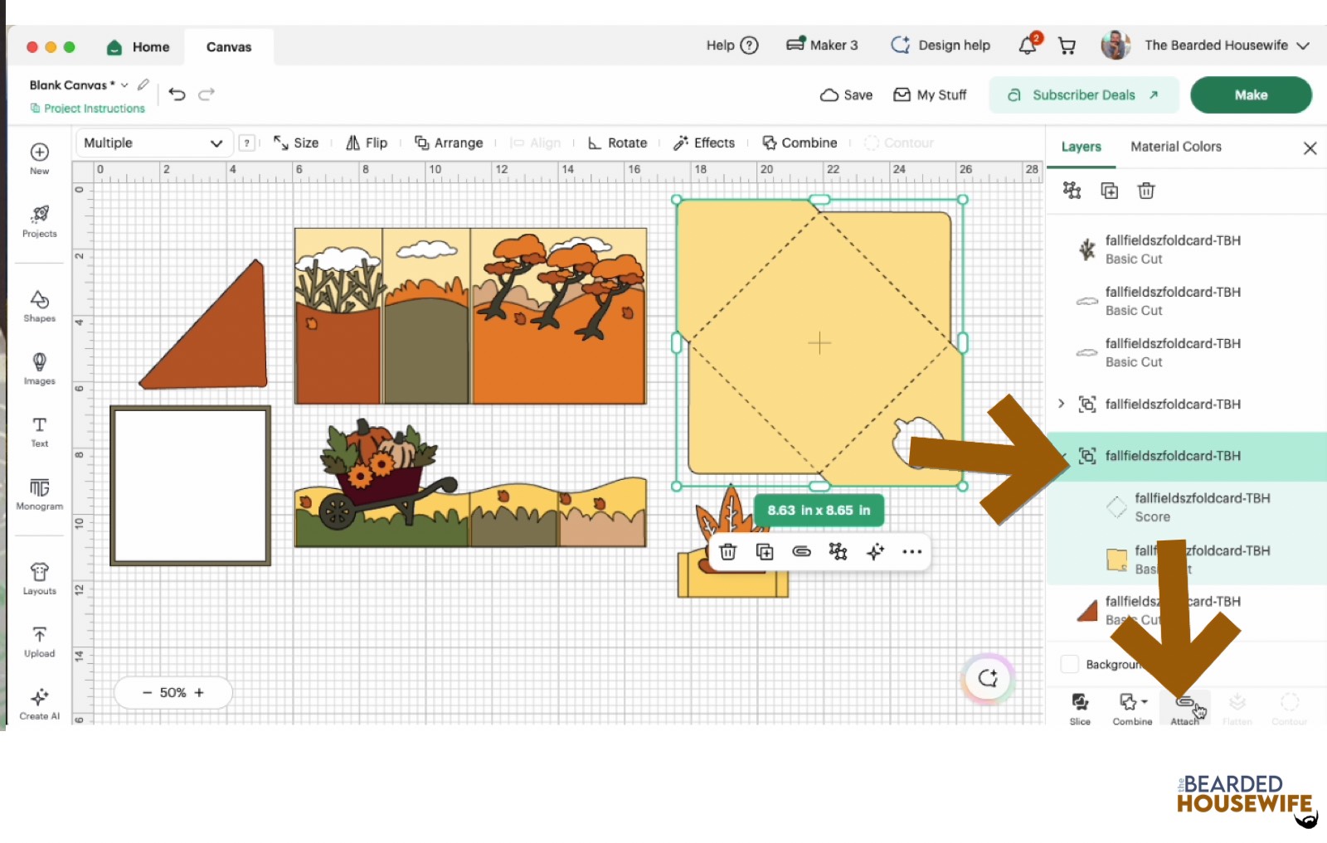Open the Layouts panel
This screenshot has height=843, width=1327.
point(39,579)
